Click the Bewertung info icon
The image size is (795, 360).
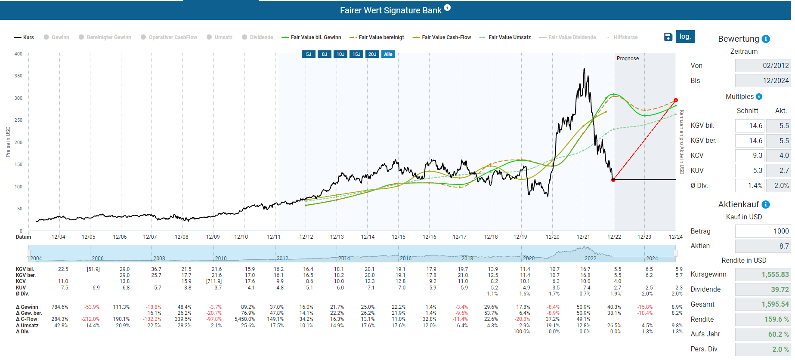766,39
